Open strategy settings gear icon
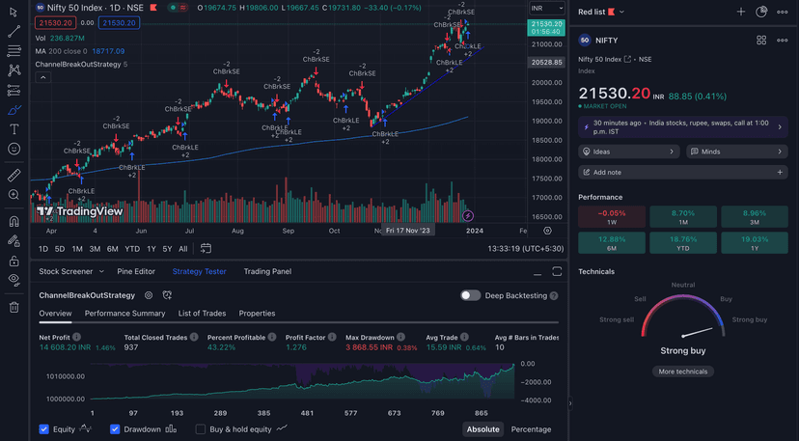 point(149,295)
